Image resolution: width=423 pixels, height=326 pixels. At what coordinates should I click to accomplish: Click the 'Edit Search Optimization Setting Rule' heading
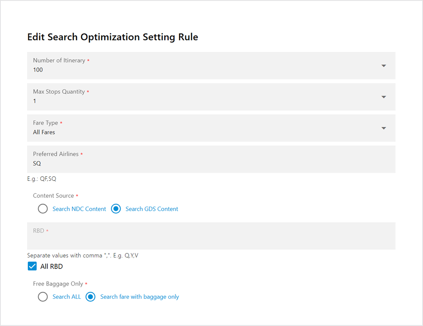113,37
